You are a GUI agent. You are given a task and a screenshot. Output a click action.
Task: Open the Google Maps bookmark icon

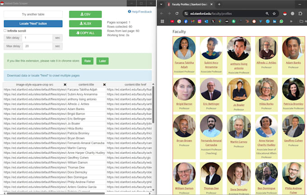[220, 21]
